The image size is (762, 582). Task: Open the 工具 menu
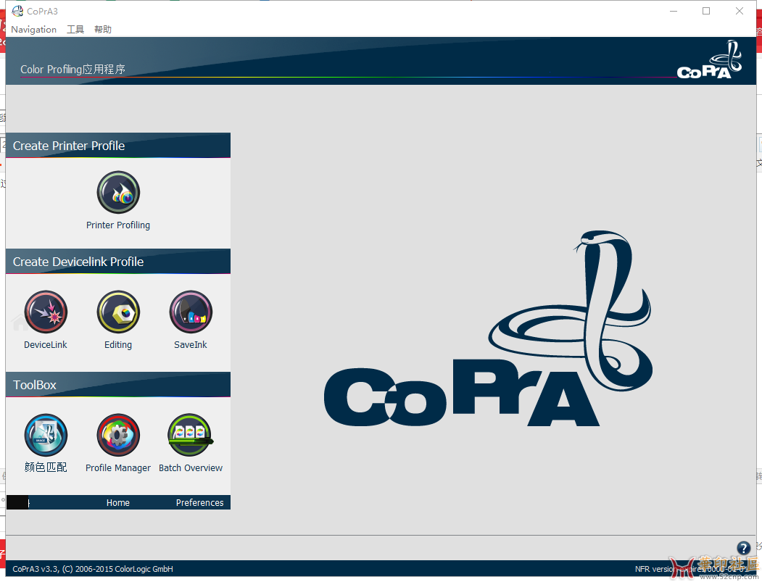pos(75,30)
